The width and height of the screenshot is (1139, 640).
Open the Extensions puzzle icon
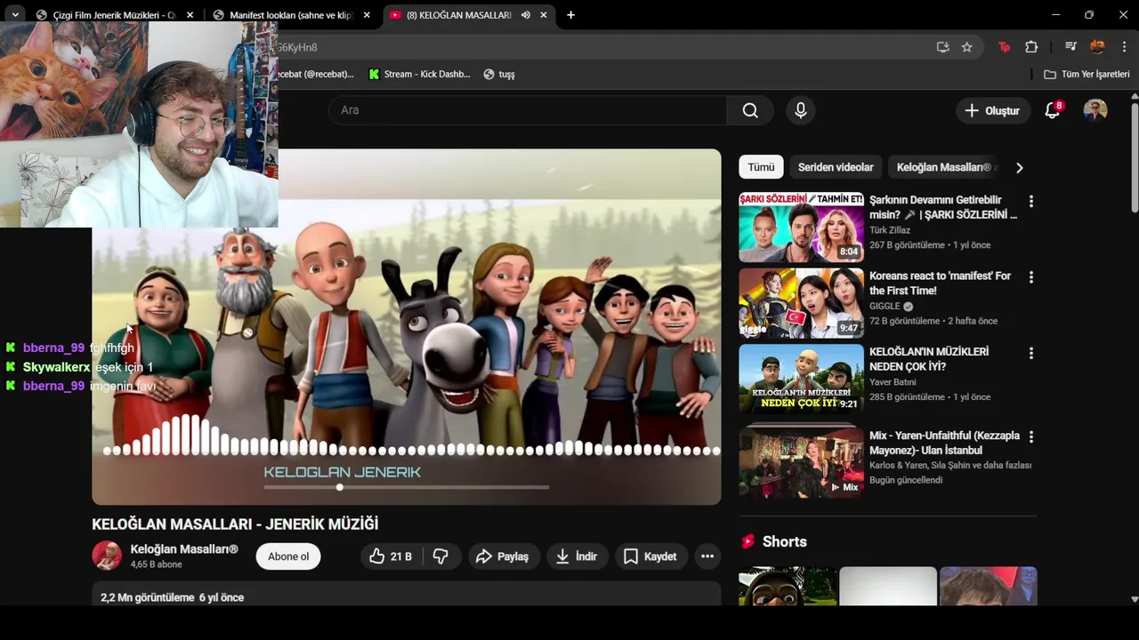pyautogui.click(x=1031, y=47)
